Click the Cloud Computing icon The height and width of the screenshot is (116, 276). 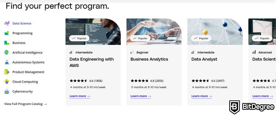coord(7,82)
